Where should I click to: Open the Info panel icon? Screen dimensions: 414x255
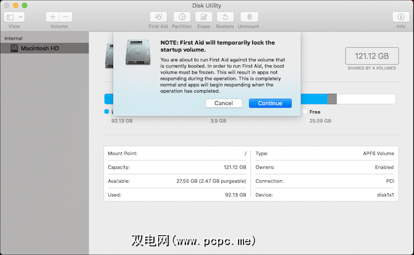[400, 17]
